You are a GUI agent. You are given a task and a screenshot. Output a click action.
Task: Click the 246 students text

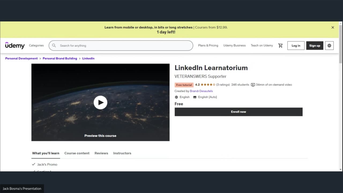[x=240, y=85]
